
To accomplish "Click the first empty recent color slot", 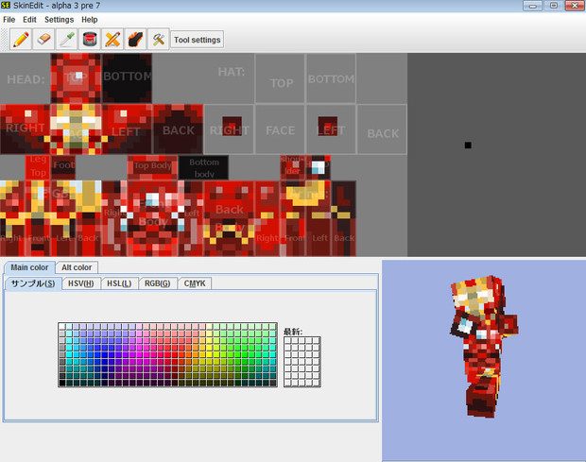I will click(x=287, y=341).
